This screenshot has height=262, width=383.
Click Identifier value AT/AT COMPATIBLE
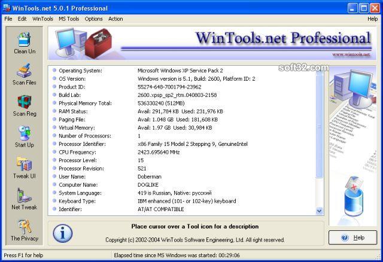[161, 209]
